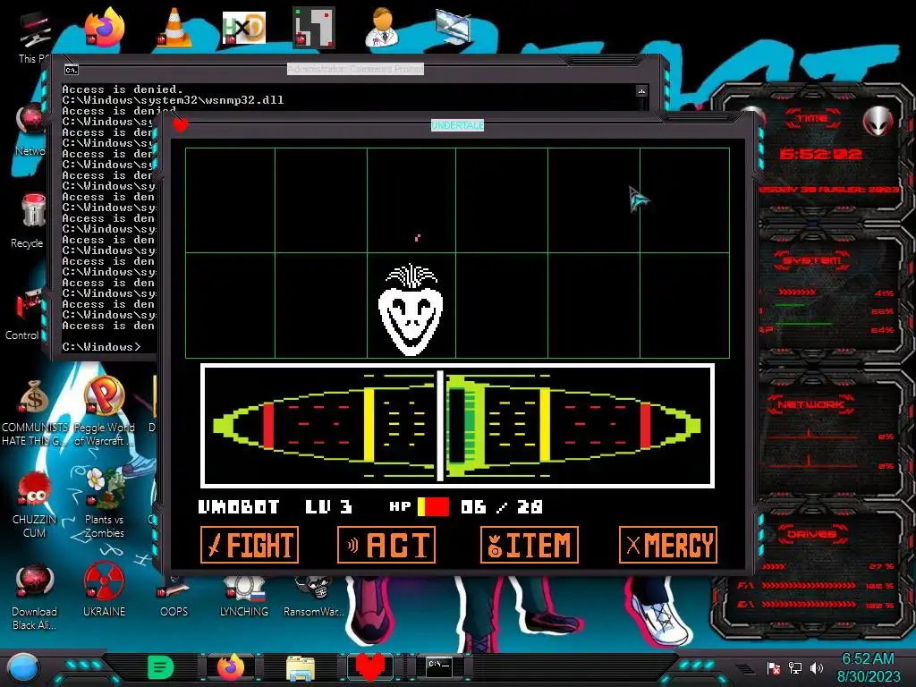
Task: Click the SYSTEM gadget header
Action: pyautogui.click(x=812, y=261)
